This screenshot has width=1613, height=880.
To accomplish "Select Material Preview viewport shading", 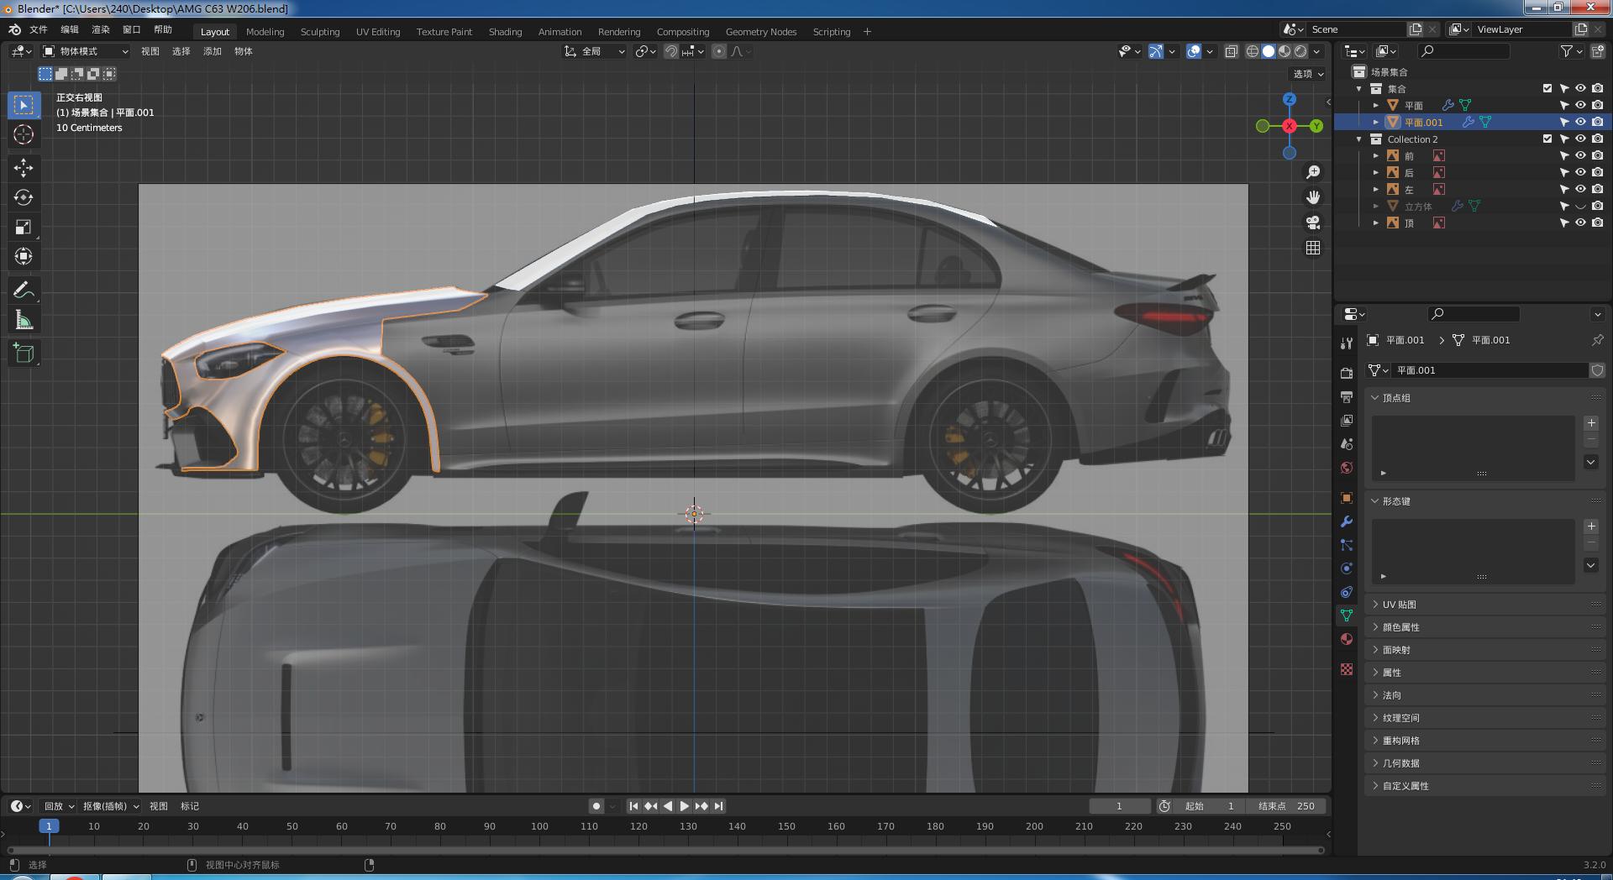I will click(x=1285, y=51).
